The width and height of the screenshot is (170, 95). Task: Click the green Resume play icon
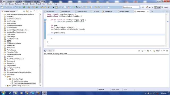tap(74, 7)
